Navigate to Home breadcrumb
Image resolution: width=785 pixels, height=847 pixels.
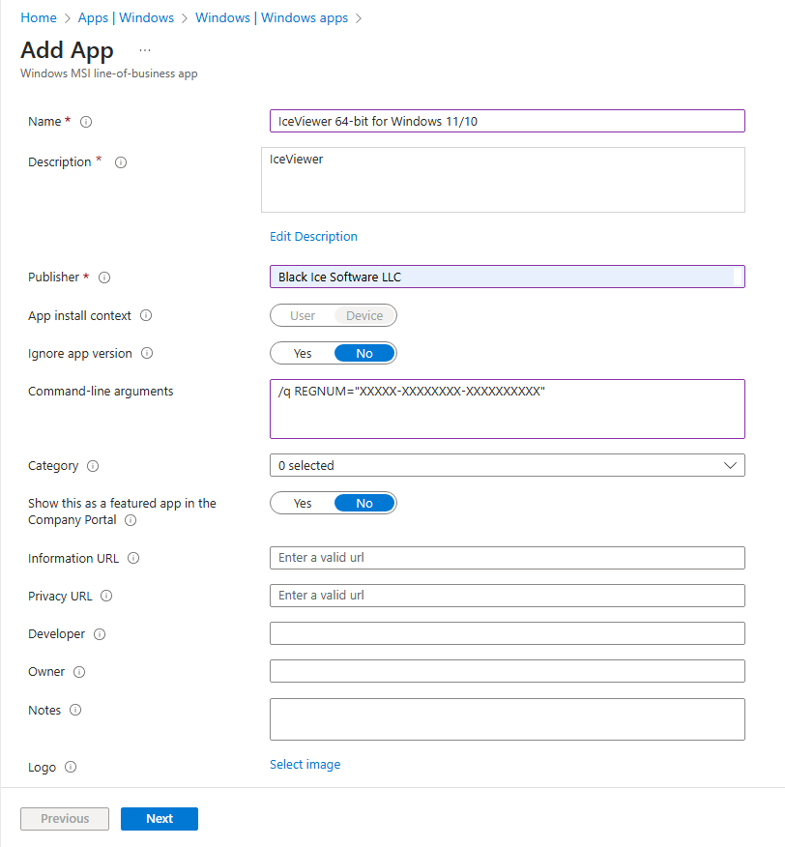click(38, 17)
